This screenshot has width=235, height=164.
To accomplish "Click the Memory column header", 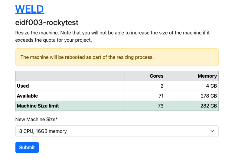I will [x=207, y=76].
